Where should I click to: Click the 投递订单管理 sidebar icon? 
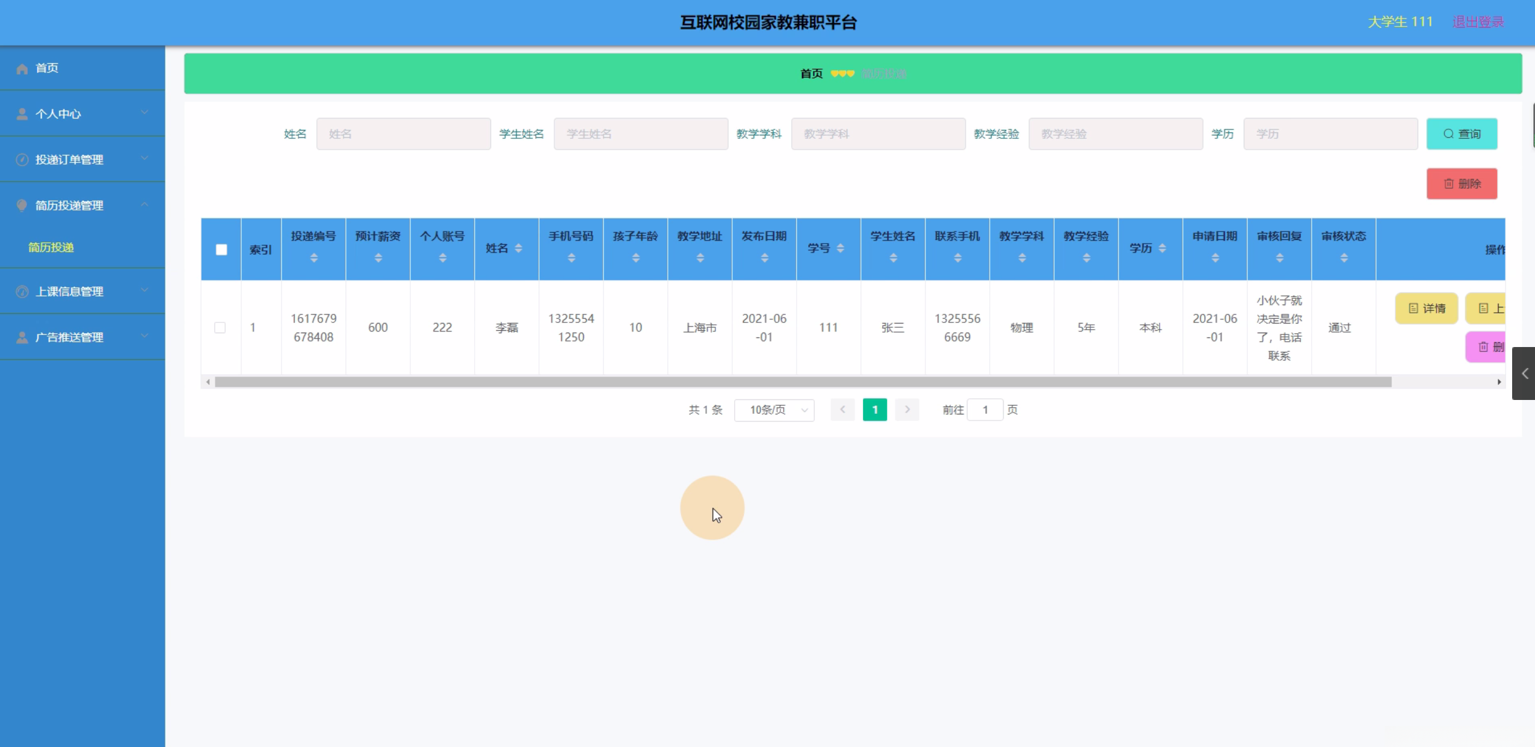click(x=22, y=160)
